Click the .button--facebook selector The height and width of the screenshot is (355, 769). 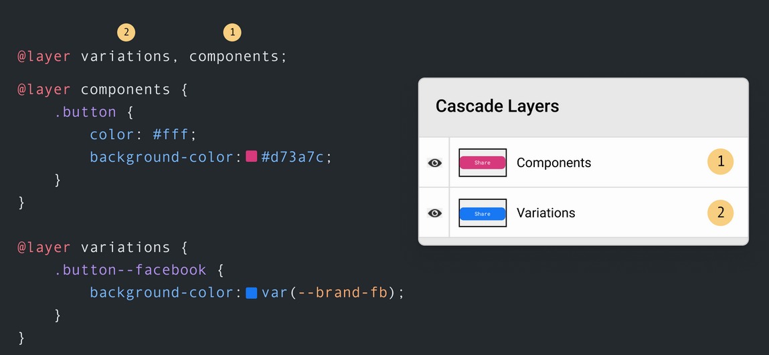(131, 269)
